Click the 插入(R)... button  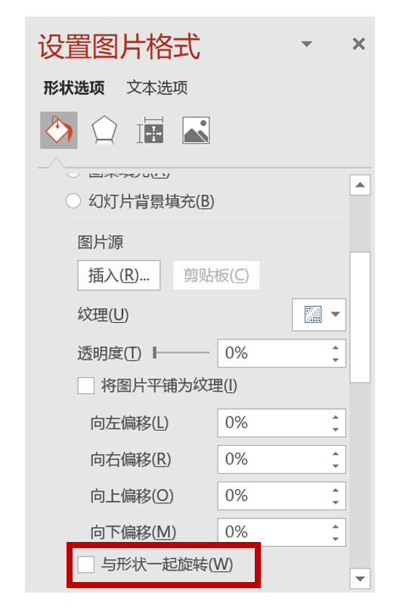119,275
